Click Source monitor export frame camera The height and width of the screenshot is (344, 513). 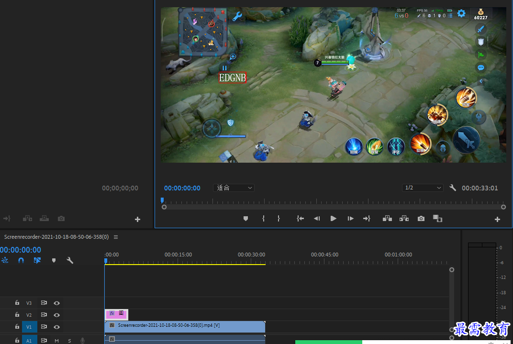61,219
